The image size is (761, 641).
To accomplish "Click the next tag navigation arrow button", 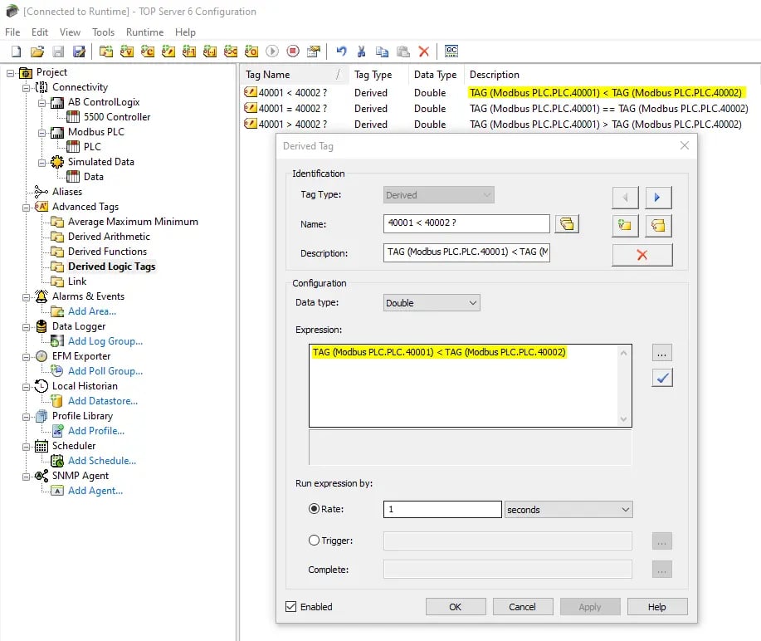I will pyautogui.click(x=657, y=198).
